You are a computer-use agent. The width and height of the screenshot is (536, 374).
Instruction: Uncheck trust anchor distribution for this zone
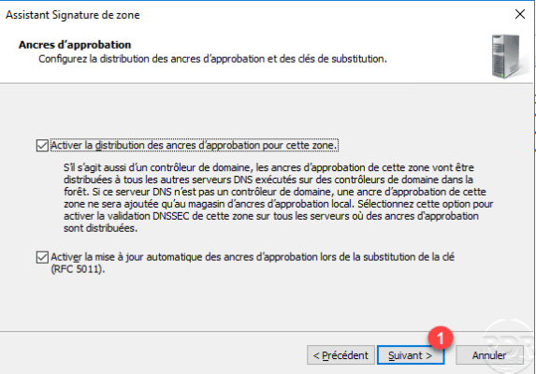click(x=42, y=145)
